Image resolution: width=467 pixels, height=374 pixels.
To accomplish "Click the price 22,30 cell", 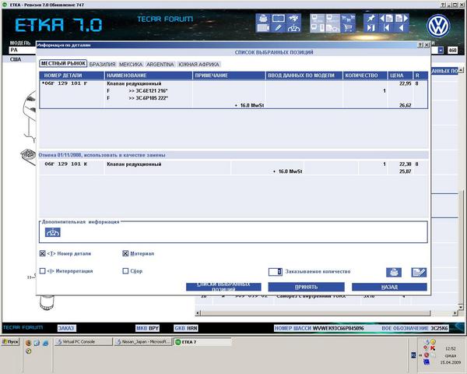I will 405,164.
